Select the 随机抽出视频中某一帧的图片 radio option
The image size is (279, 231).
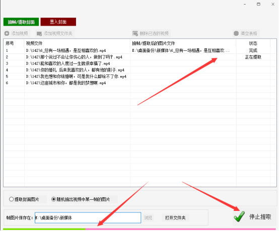pos(81,199)
